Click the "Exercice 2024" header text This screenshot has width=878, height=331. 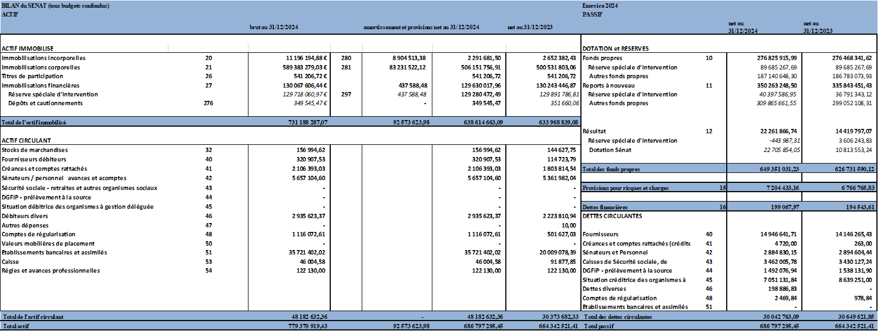pyautogui.click(x=600, y=6)
